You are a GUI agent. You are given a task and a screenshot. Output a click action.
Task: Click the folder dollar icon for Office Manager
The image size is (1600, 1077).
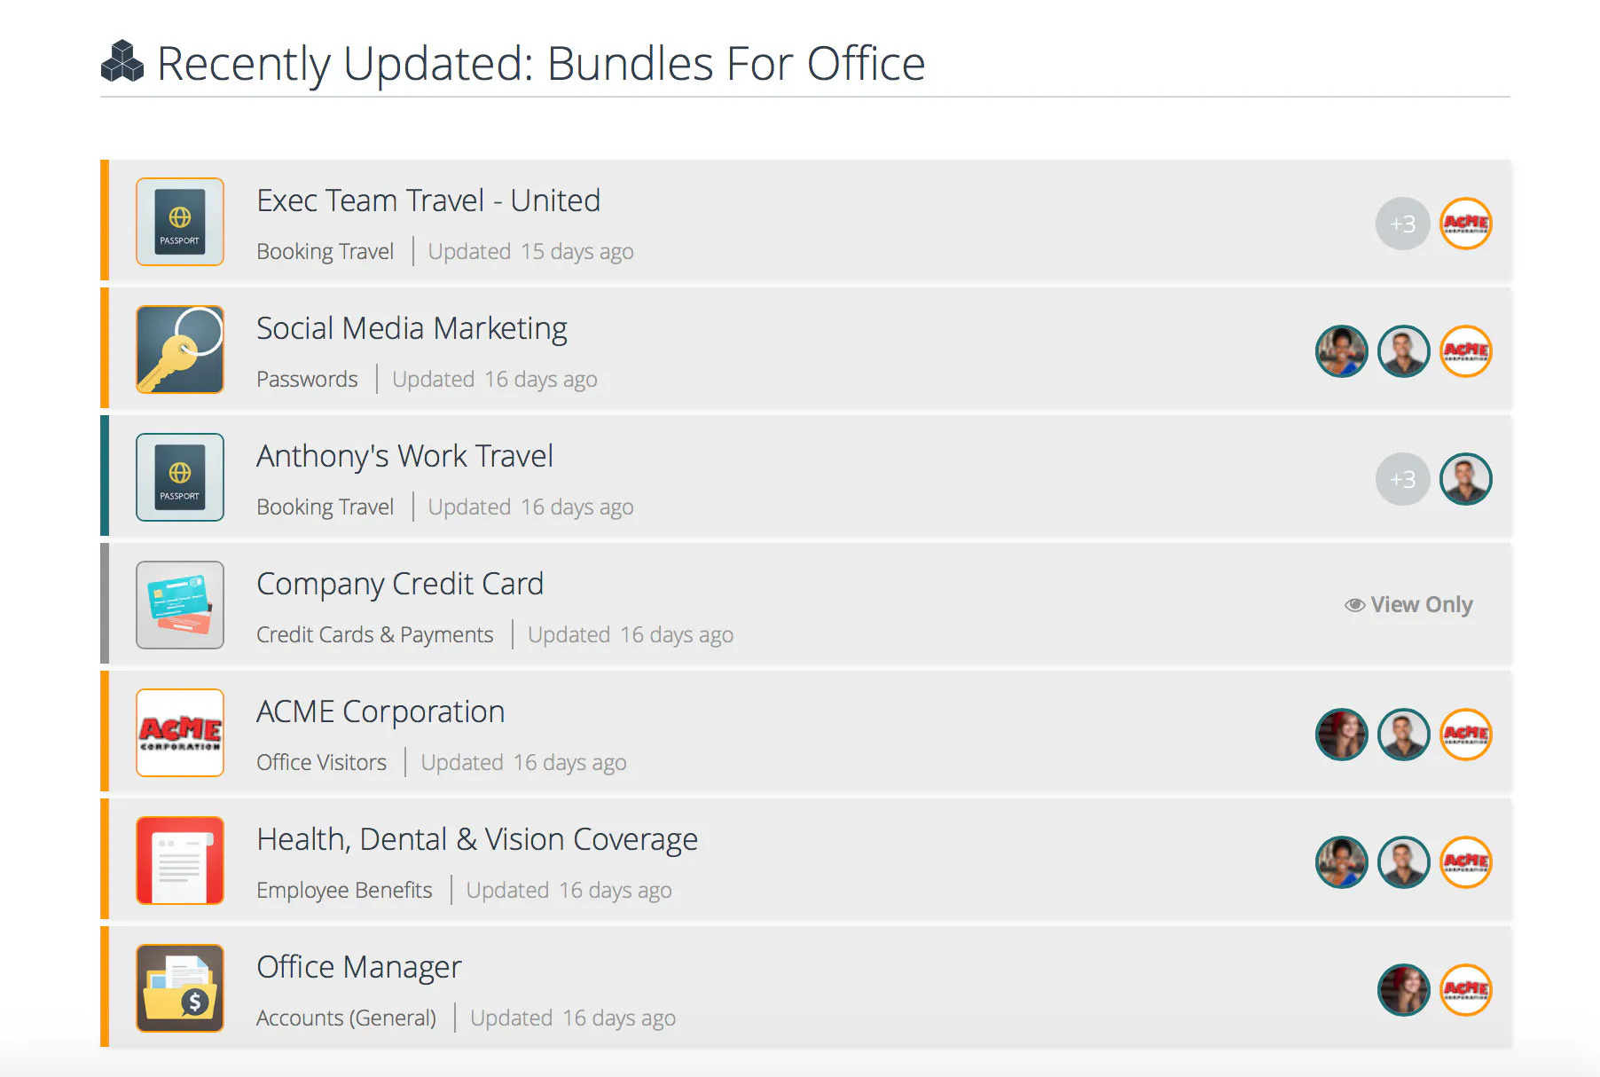(180, 988)
